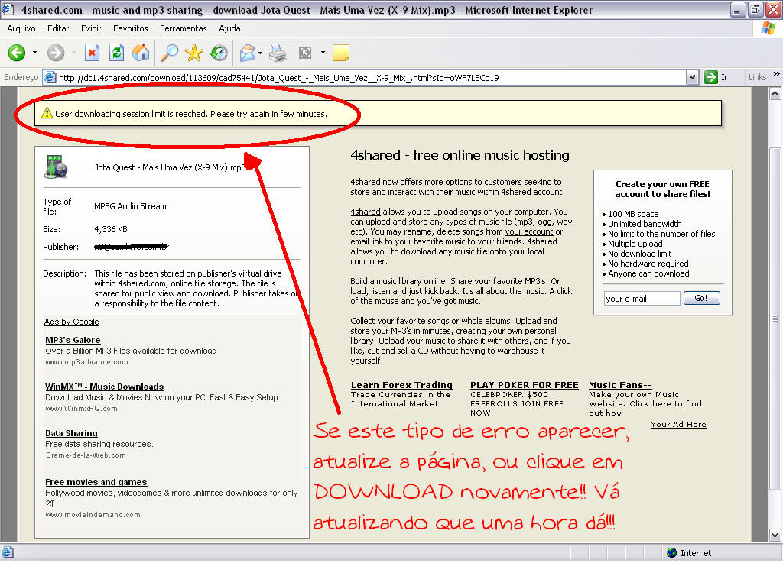Open the Ferramentas menu
Viewport: 783px width, 563px height.
(184, 28)
